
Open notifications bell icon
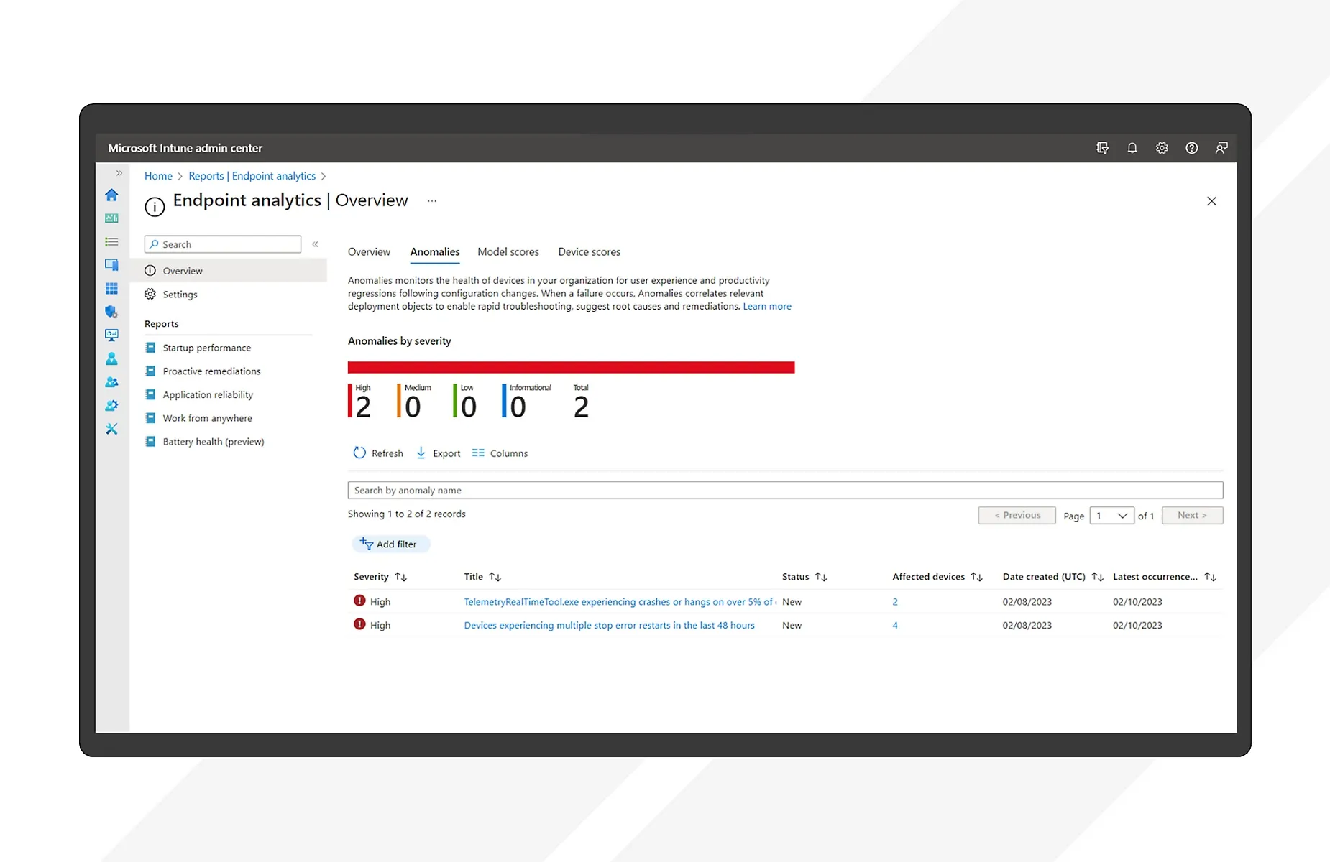coord(1132,148)
